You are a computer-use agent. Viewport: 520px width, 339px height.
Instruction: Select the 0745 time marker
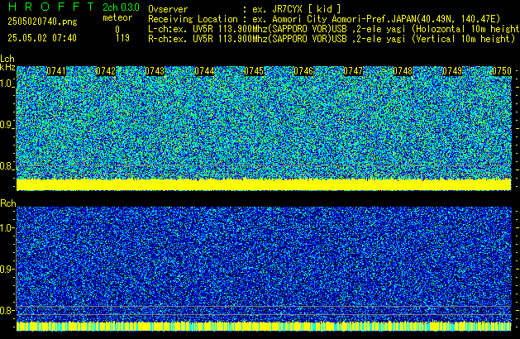(254, 71)
